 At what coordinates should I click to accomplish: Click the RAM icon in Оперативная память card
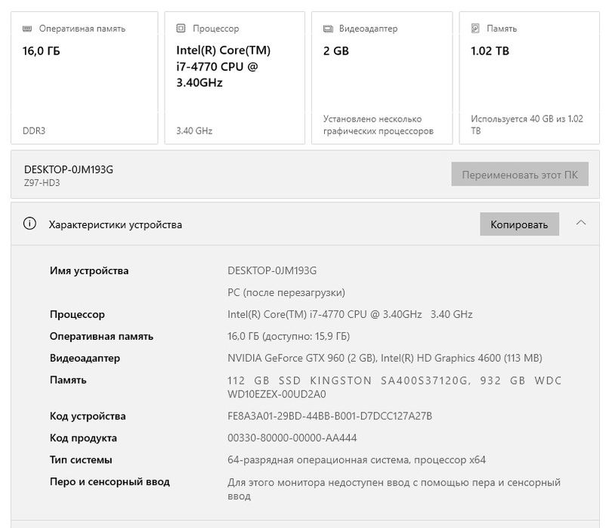click(x=27, y=29)
